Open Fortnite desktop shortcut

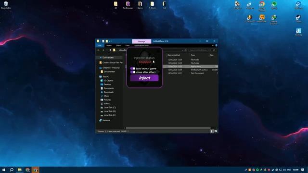point(298,32)
